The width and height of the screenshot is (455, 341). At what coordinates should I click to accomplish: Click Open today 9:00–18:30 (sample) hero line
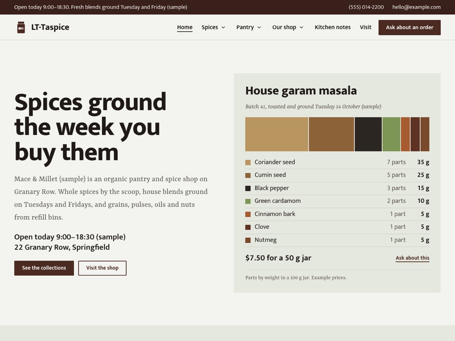(70, 237)
